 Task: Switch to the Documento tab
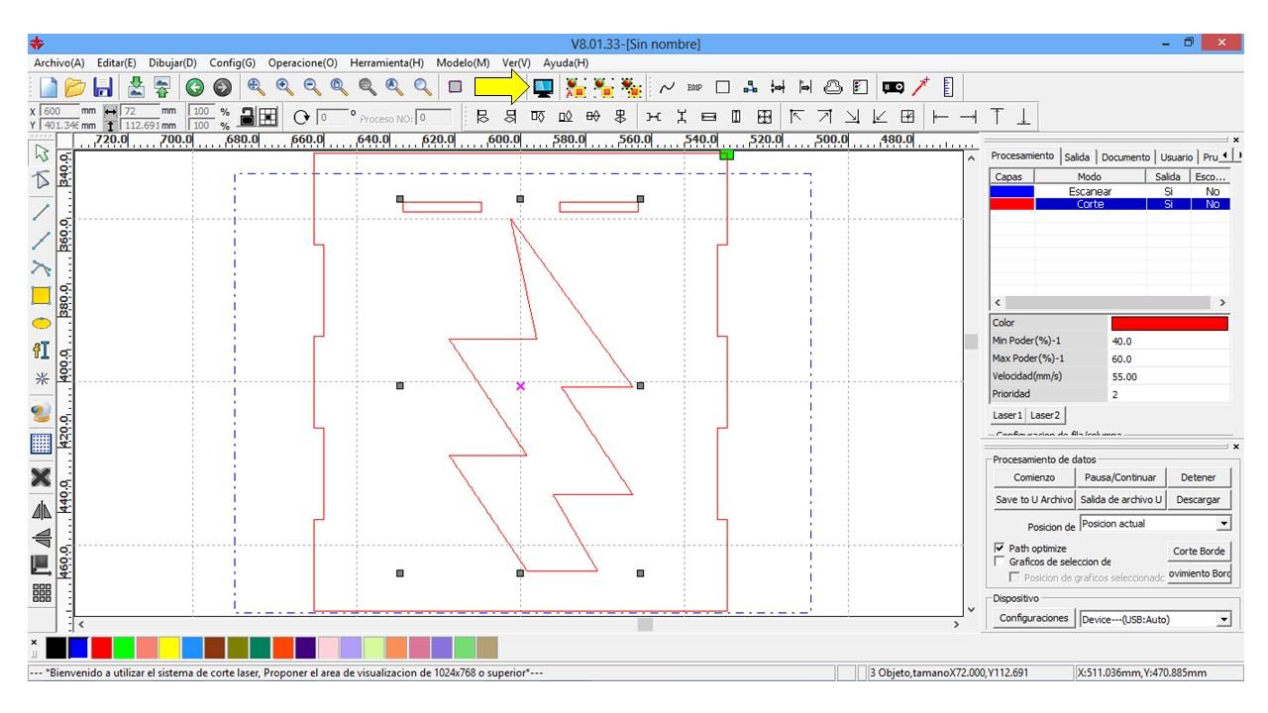click(x=1125, y=156)
